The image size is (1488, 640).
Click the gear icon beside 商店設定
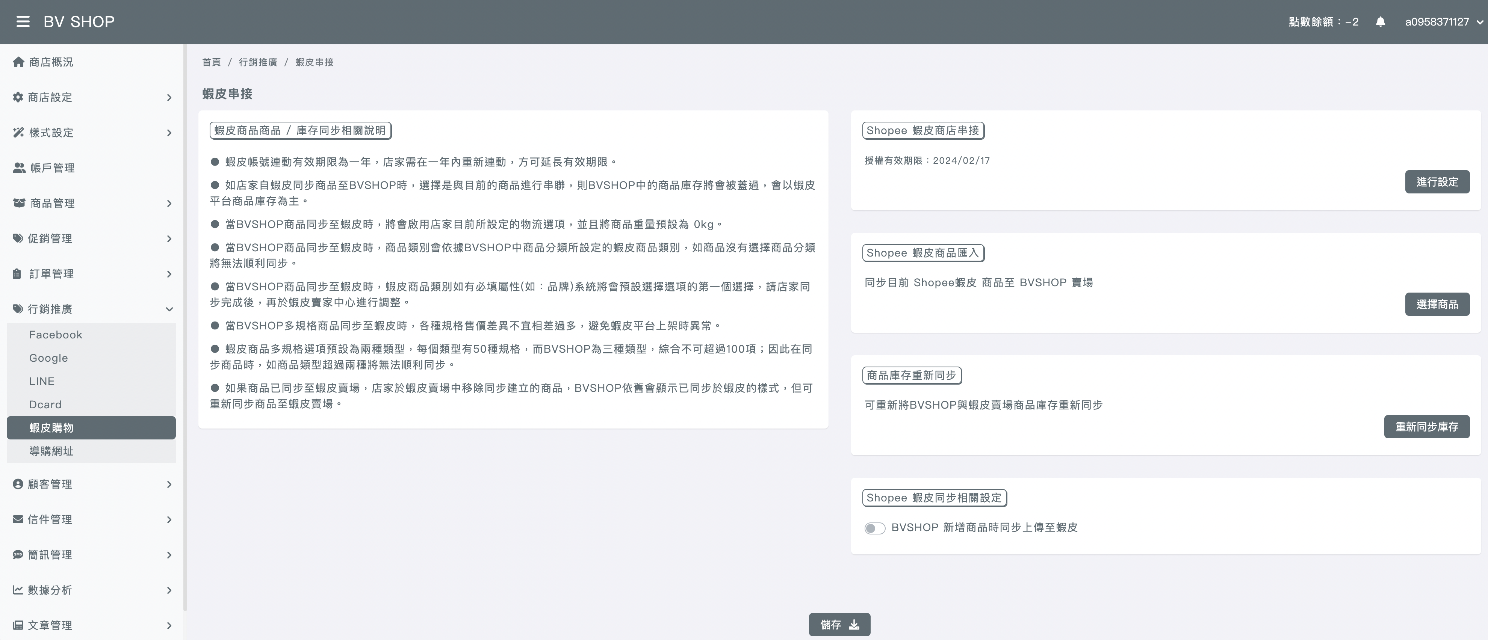18,97
